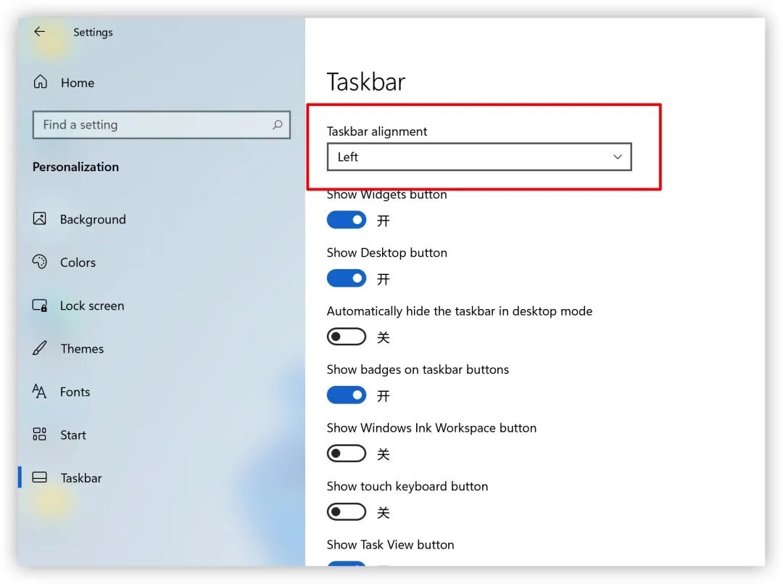Turn off Show Desktop button

[347, 278]
